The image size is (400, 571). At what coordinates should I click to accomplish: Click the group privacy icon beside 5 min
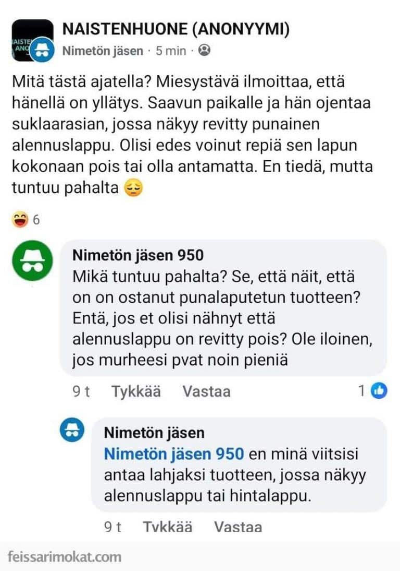coord(205,51)
